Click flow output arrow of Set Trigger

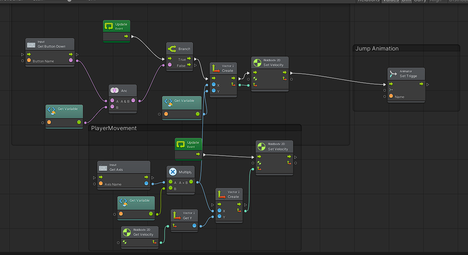pyautogui.click(x=422, y=84)
